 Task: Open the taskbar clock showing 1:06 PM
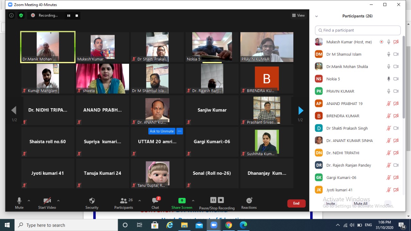click(x=384, y=225)
